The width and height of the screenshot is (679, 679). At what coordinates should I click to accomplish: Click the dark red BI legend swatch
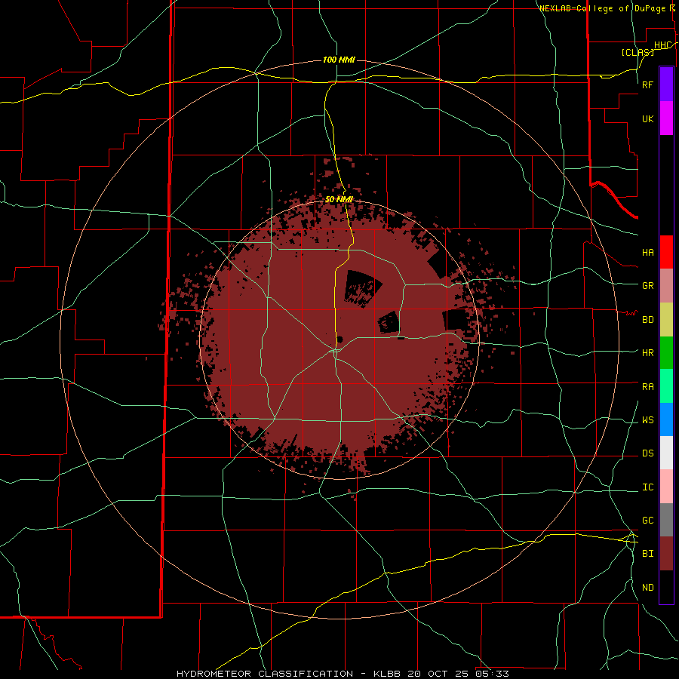tap(666, 554)
